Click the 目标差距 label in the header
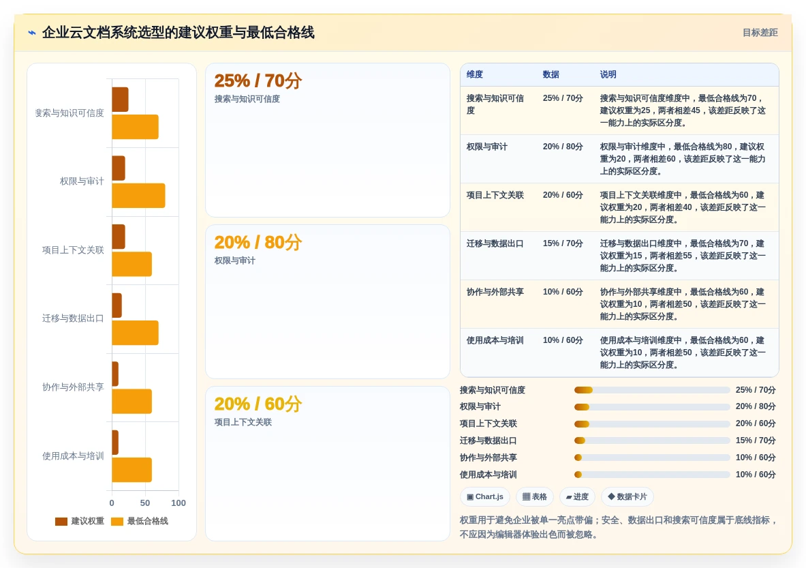Viewport: 806px width, 568px height. [760, 33]
